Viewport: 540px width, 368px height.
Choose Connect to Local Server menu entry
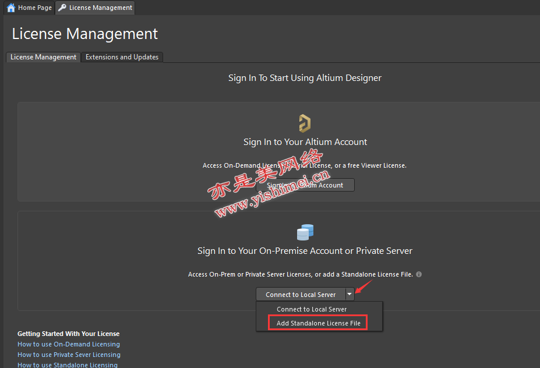[x=319, y=309]
